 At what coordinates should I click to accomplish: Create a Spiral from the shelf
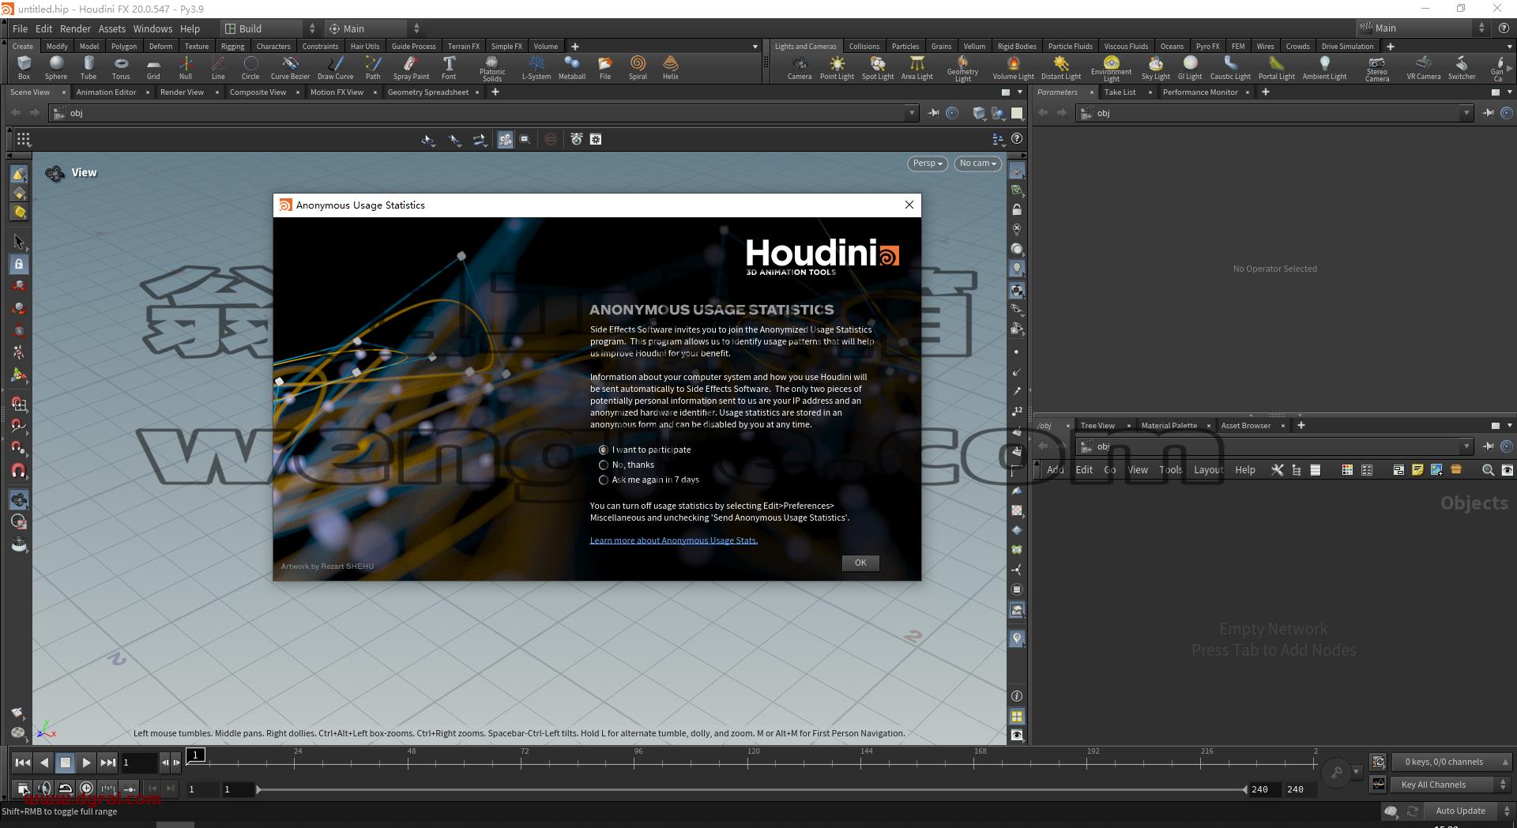(638, 68)
